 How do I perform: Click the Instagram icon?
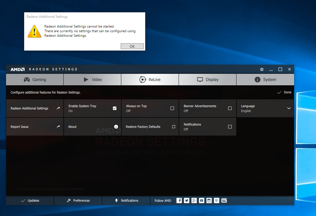pos(209,200)
